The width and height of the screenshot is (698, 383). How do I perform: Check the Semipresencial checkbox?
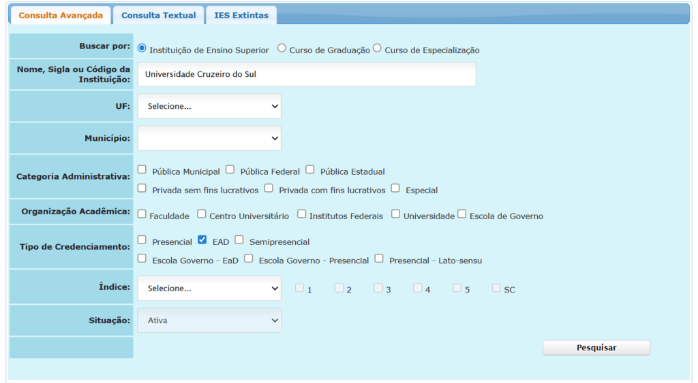pyautogui.click(x=239, y=239)
